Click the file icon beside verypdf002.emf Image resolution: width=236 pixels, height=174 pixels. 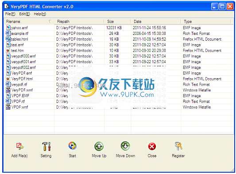click(x=8, y=67)
